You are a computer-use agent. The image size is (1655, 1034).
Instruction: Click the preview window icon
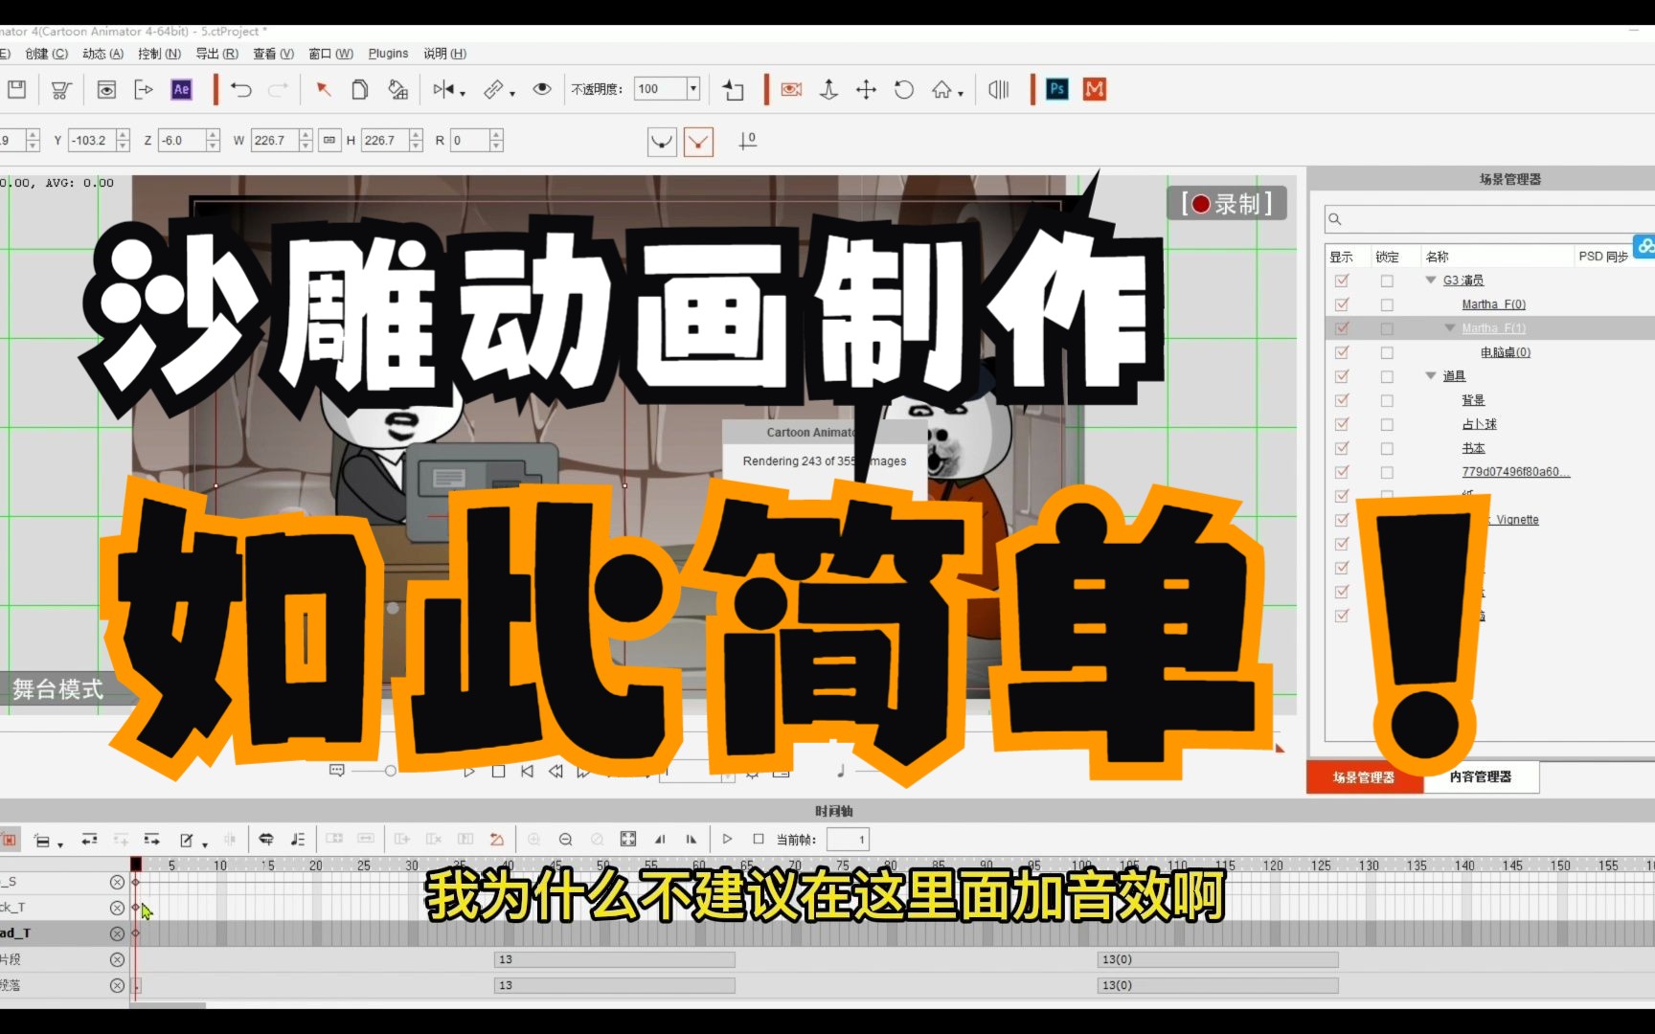click(106, 89)
